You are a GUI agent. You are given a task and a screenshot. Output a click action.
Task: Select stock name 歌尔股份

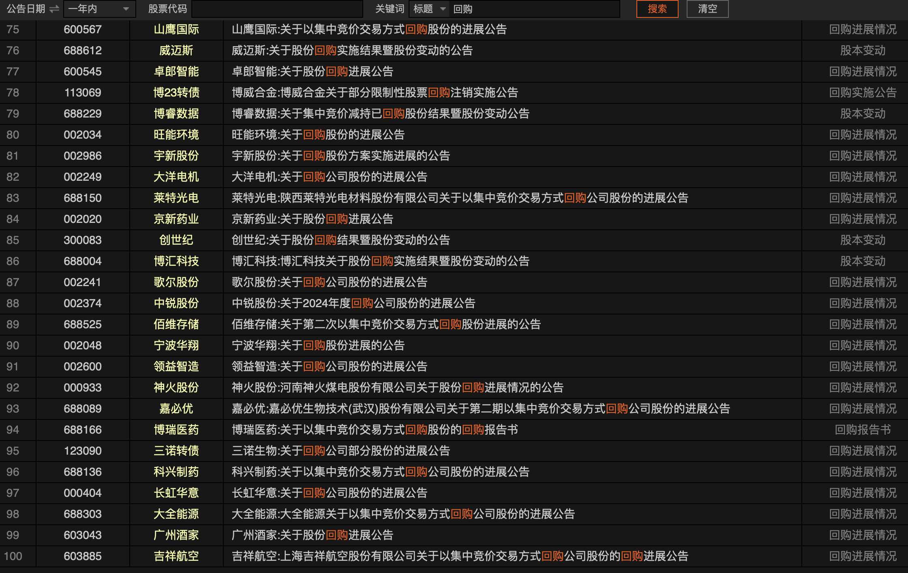click(176, 282)
